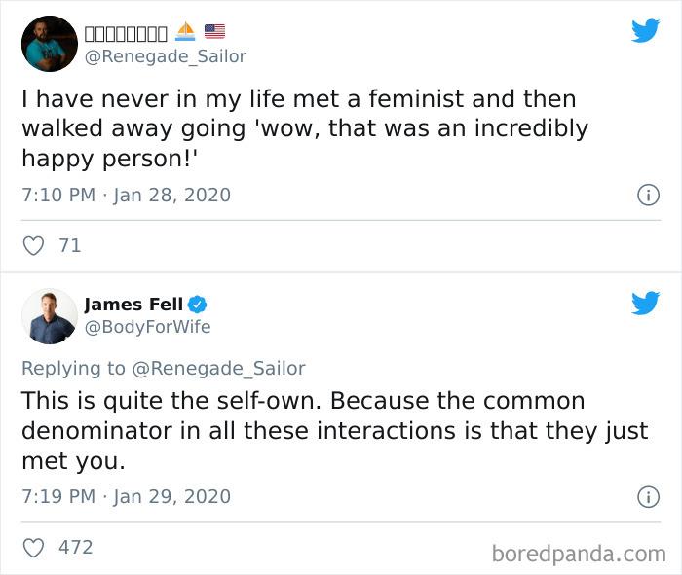Click the Twitter bird icon on first tweet
The width and height of the screenshot is (682, 575).
pos(645,31)
